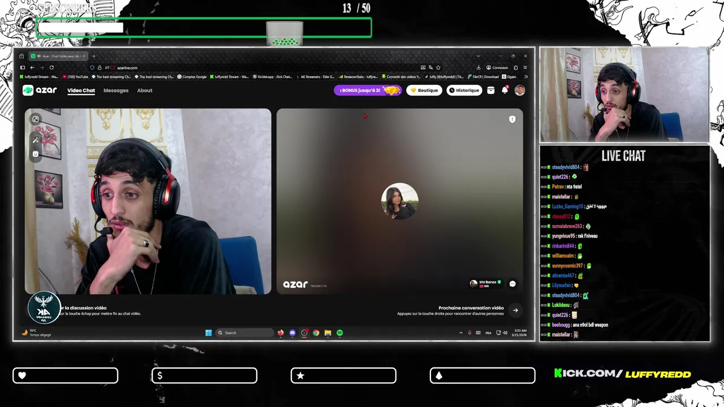The height and width of the screenshot is (407, 724).
Task: Open the FileCR Download bookmark
Action: click(483, 76)
